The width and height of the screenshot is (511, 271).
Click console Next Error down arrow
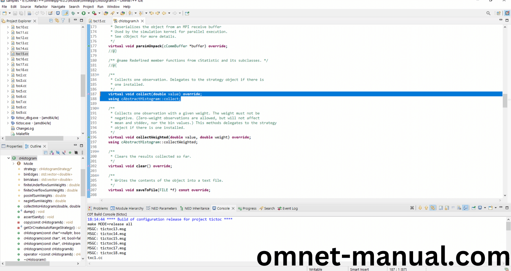(x=420, y=208)
